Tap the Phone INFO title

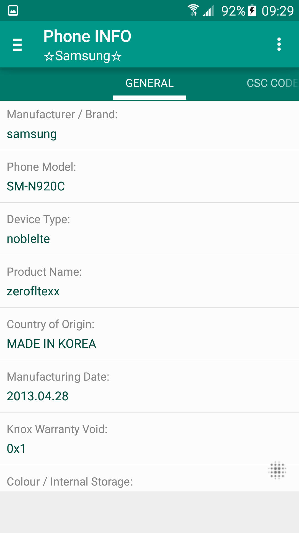(x=87, y=36)
